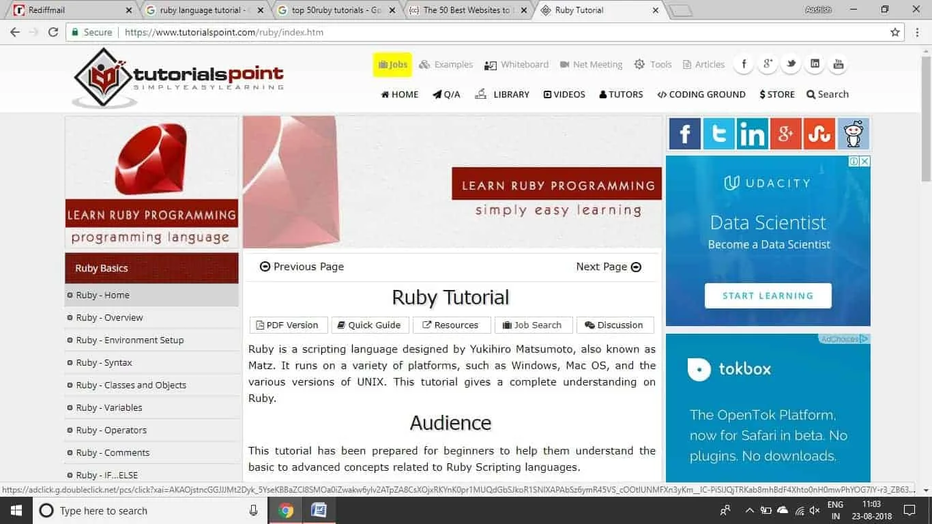Open Word from the taskbar

[x=319, y=510]
